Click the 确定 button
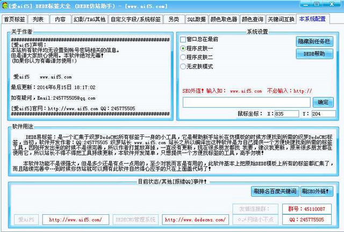The image size is (344, 232). coord(323,102)
